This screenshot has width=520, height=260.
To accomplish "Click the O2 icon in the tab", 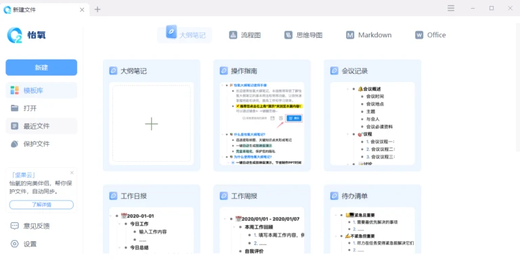I will [x=7, y=10].
